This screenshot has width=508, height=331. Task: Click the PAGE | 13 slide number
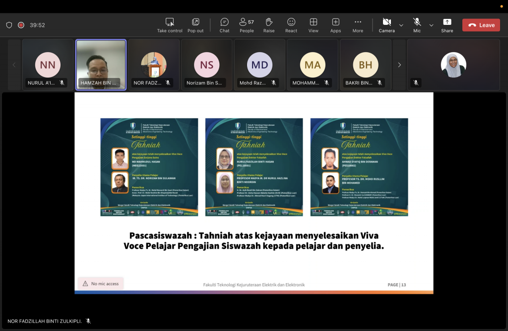pos(396,285)
